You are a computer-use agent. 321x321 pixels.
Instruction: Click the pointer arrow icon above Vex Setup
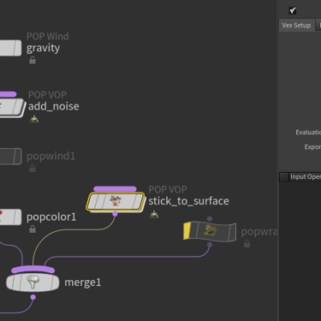pyautogui.click(x=293, y=10)
